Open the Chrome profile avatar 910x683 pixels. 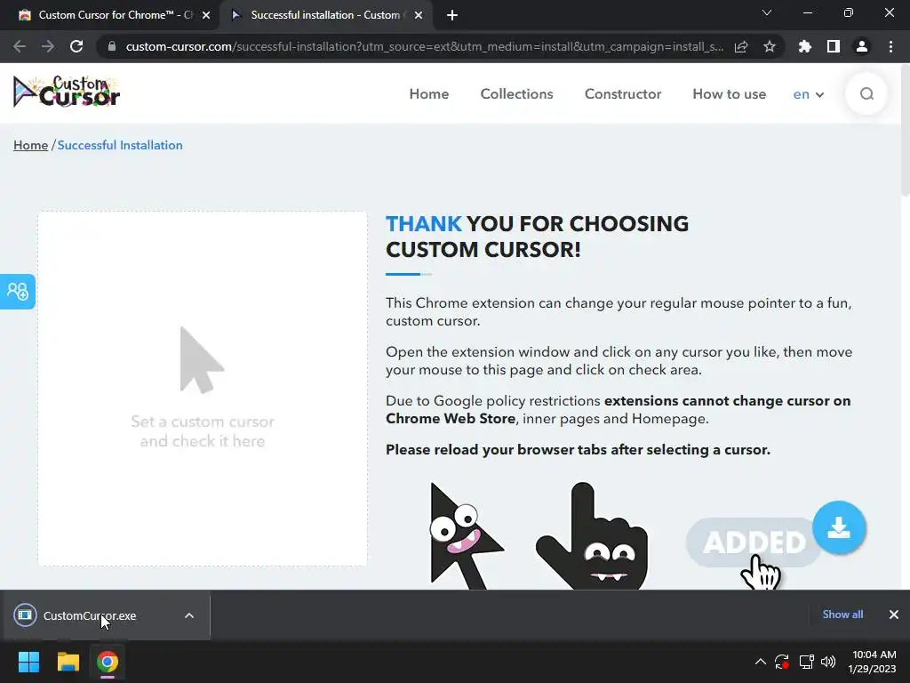(862, 46)
